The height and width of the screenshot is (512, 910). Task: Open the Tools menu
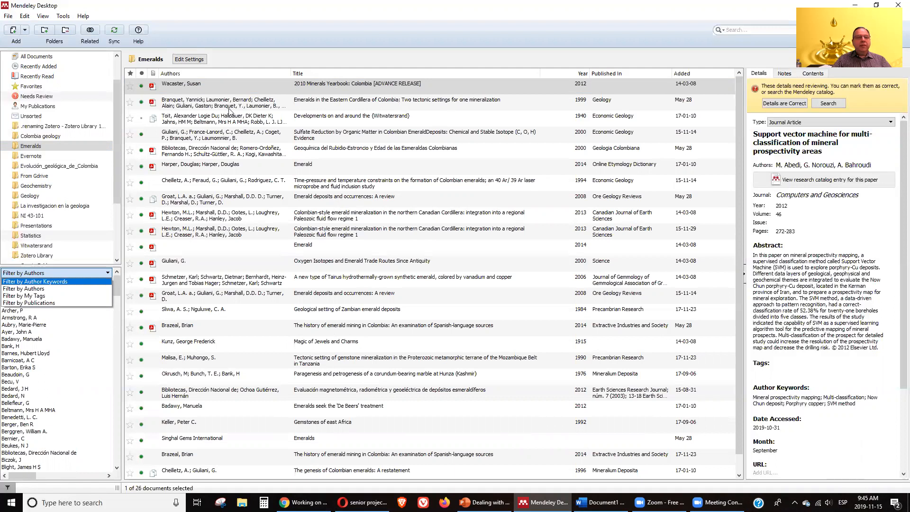[63, 16]
